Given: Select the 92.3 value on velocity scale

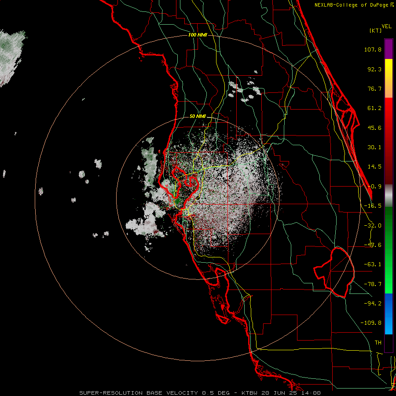Looking at the screenshot, I should [374, 69].
